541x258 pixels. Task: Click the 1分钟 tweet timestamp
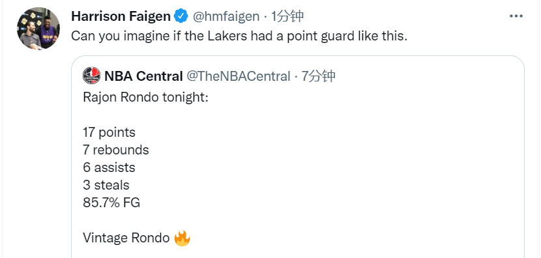tap(287, 16)
